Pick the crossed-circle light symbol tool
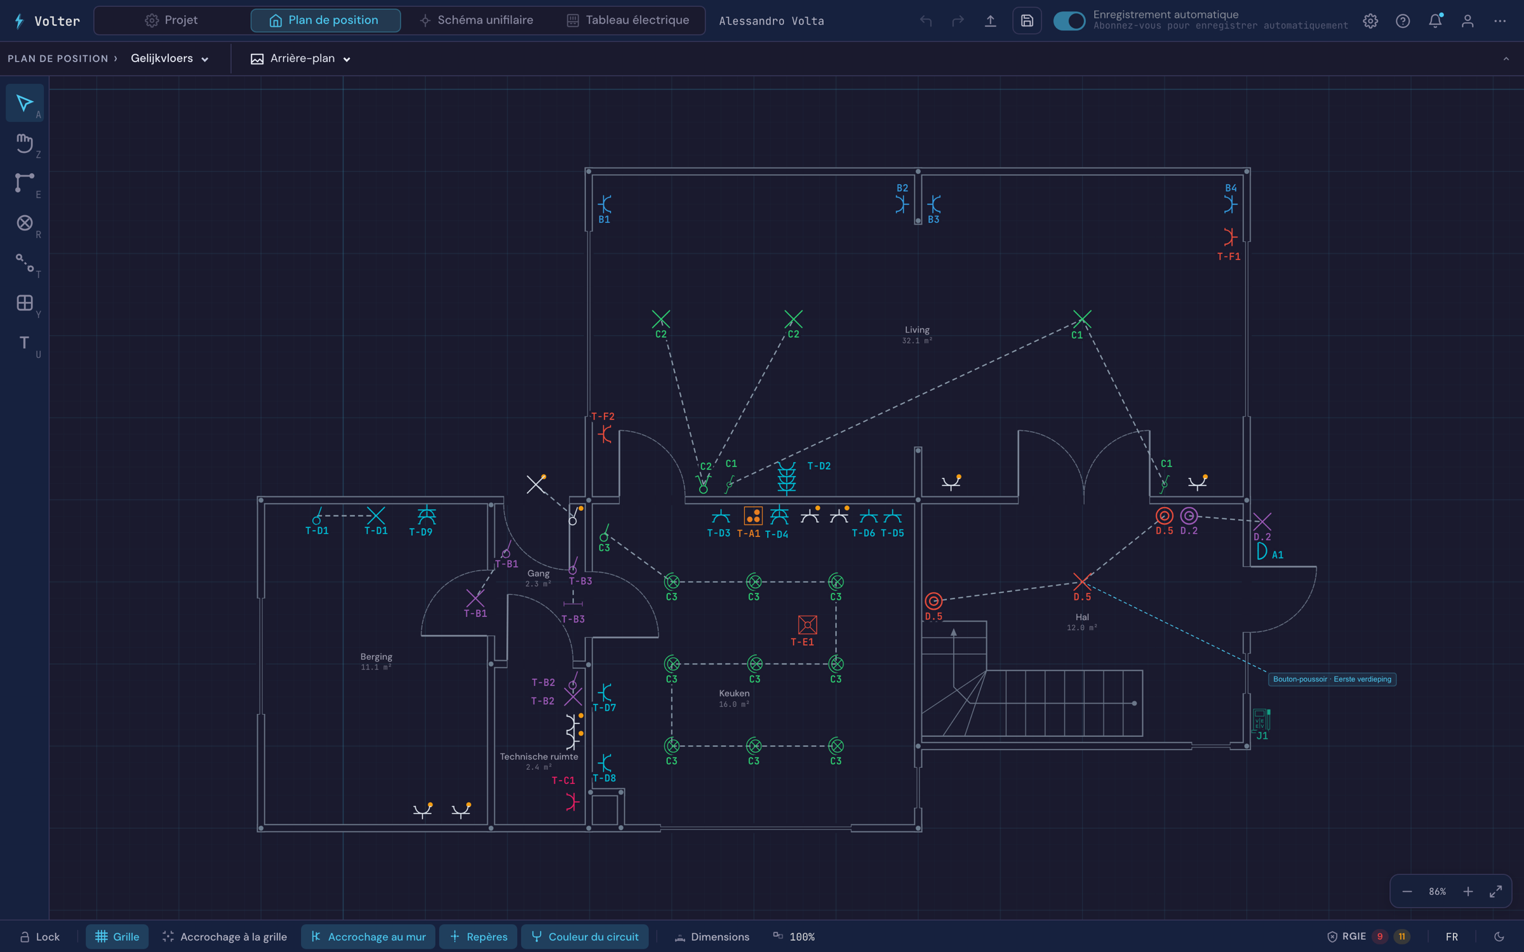 pyautogui.click(x=25, y=223)
